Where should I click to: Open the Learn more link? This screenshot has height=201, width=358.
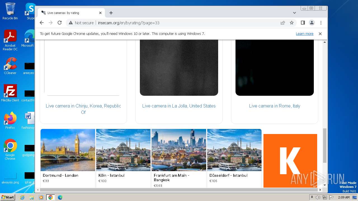305,34
